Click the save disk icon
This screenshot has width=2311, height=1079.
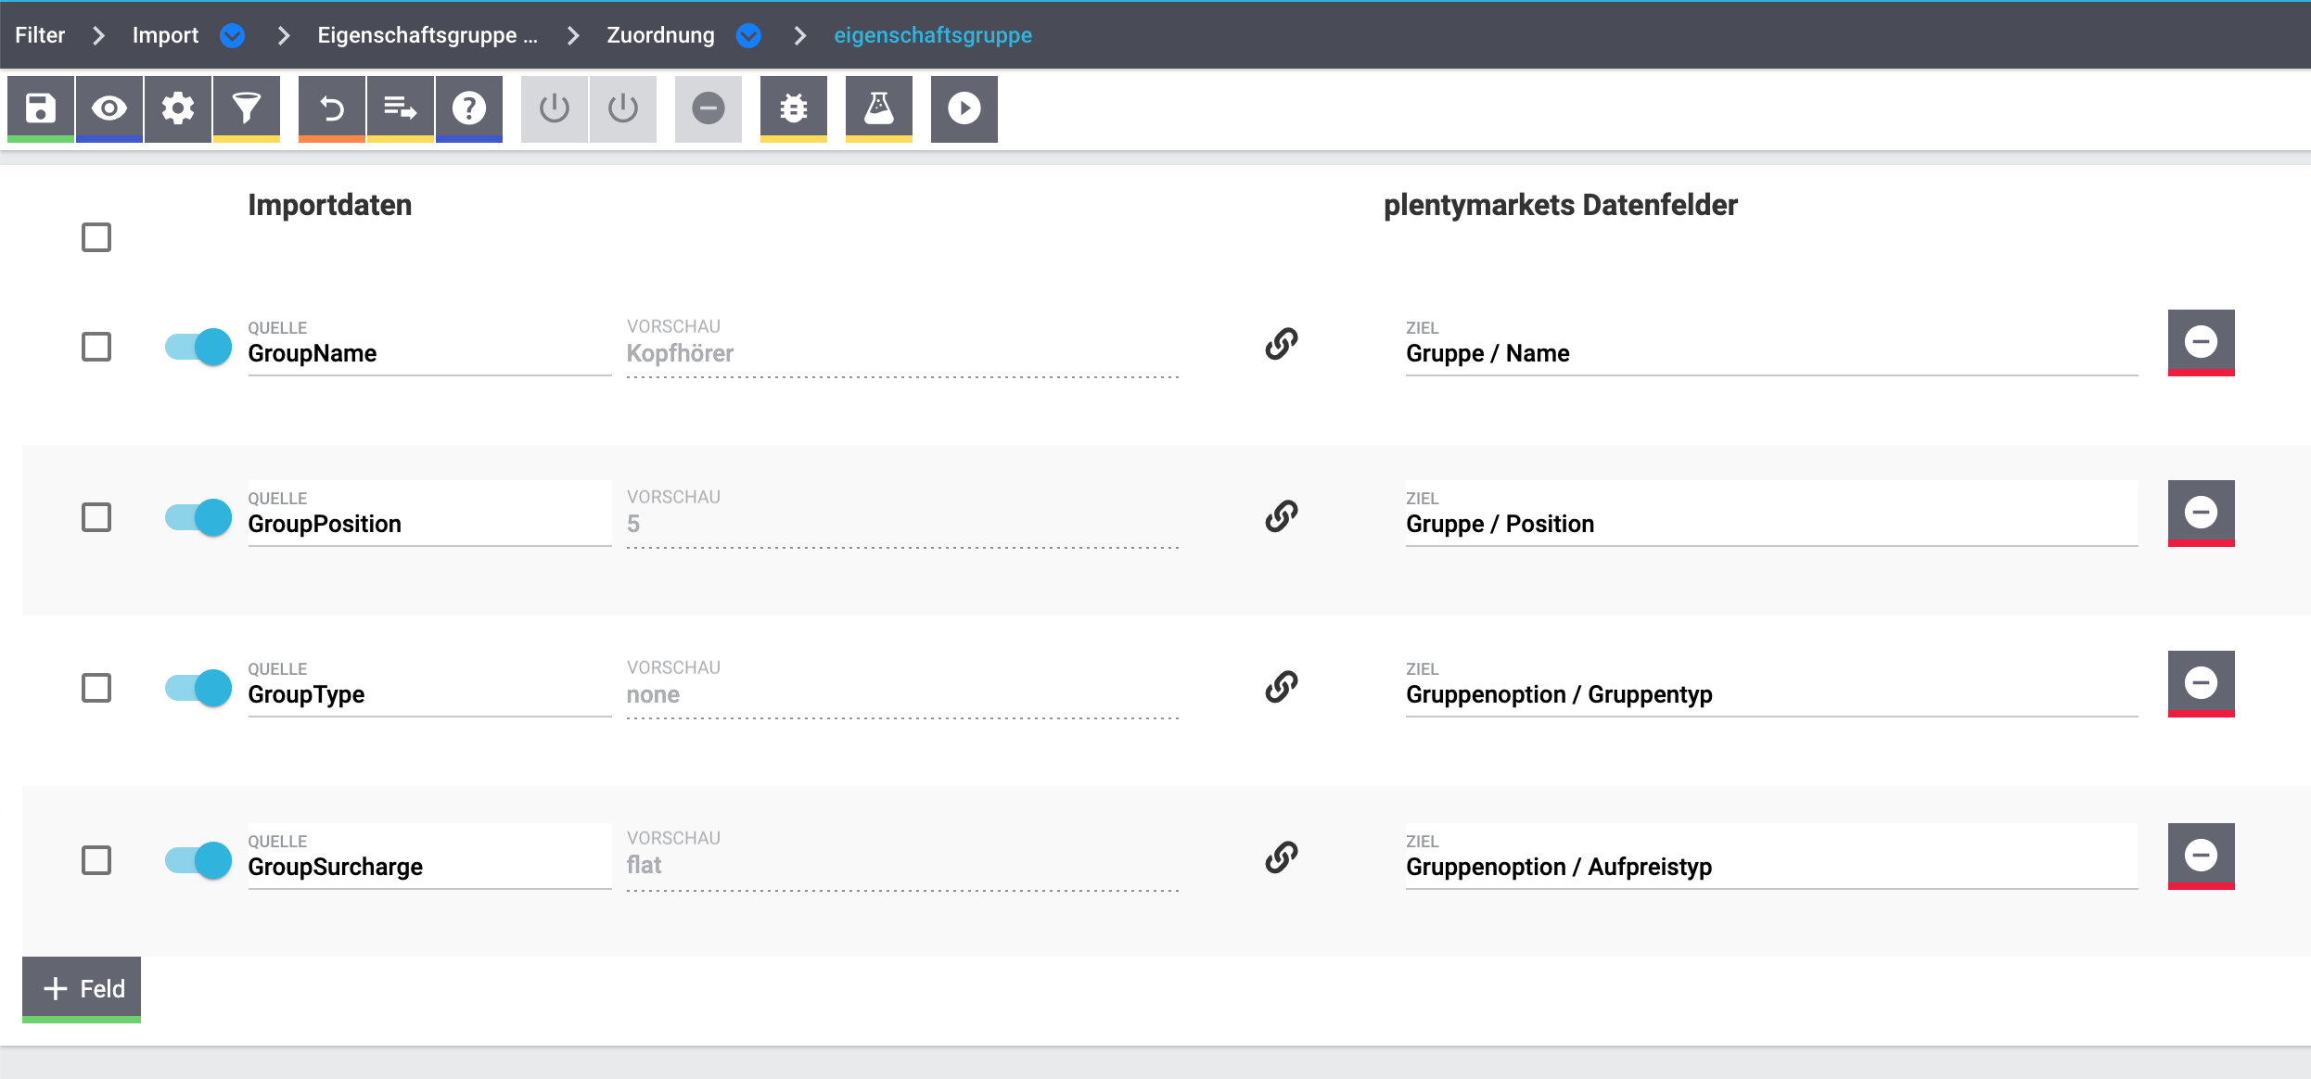pyautogui.click(x=40, y=108)
